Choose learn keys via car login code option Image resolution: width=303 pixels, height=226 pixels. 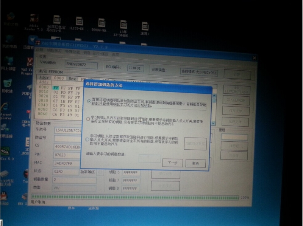click(88, 119)
